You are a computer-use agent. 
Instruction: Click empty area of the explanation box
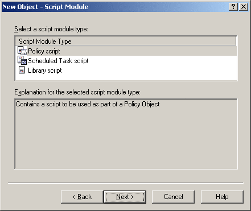(126, 138)
